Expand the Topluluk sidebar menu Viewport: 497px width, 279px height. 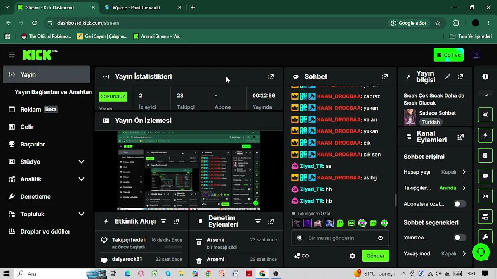pos(82,214)
